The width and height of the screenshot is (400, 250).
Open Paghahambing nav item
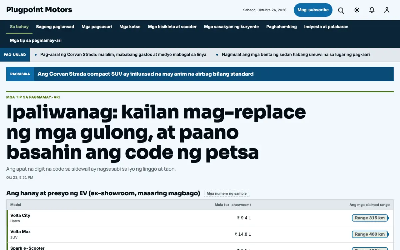coord(281,27)
